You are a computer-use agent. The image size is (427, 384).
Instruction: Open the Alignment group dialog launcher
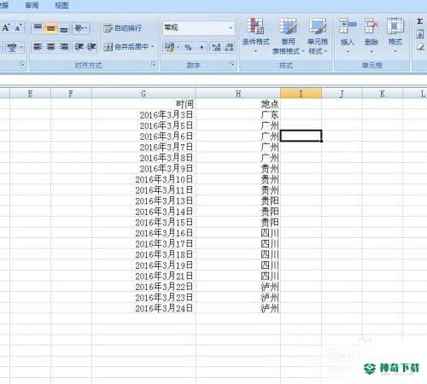(x=154, y=65)
